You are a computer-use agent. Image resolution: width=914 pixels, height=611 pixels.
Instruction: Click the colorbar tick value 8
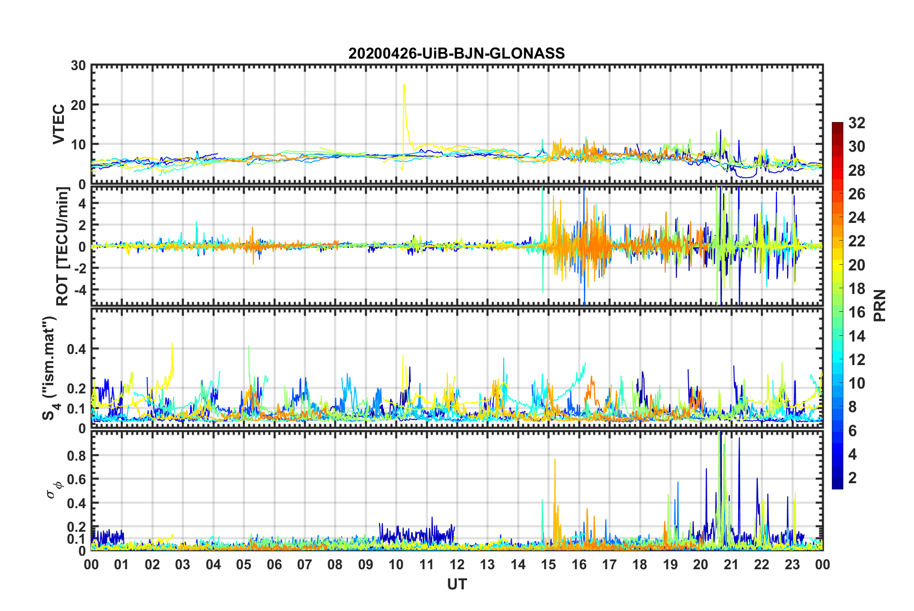pos(852,407)
